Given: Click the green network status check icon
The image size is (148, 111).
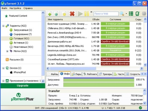Looking at the screenshot, I should [140, 108].
